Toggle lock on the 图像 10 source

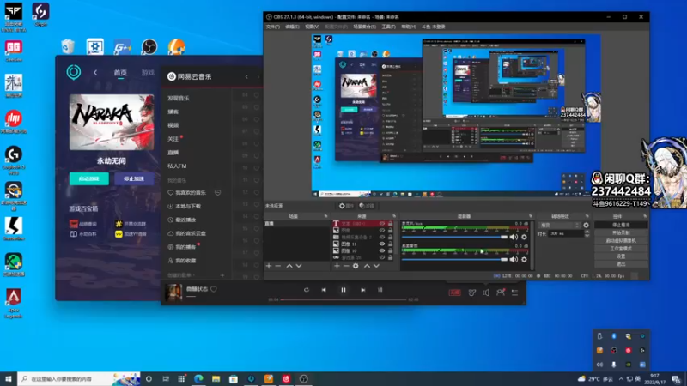[390, 250]
